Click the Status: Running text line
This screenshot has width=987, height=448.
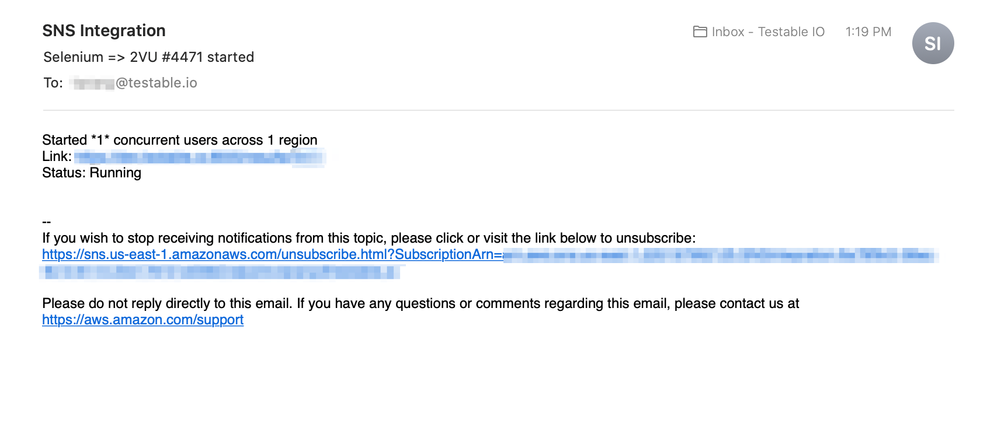(92, 173)
